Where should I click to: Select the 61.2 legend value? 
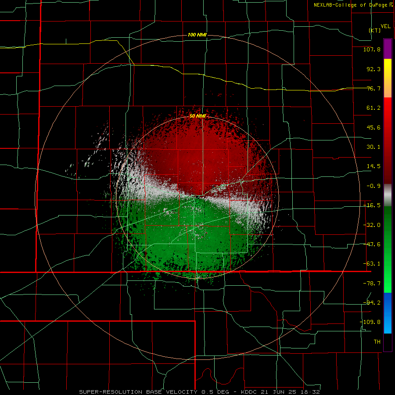pos(373,108)
